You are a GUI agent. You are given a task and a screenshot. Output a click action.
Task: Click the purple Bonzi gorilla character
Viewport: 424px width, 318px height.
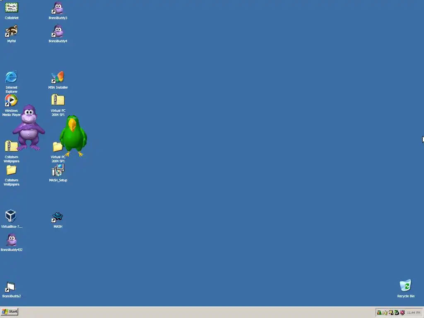coord(29,127)
